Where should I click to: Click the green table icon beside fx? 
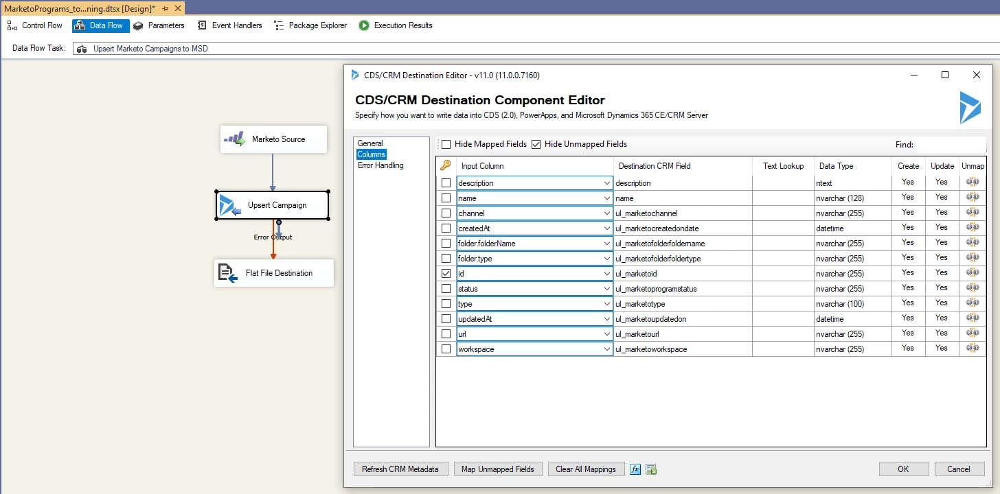tap(651, 469)
